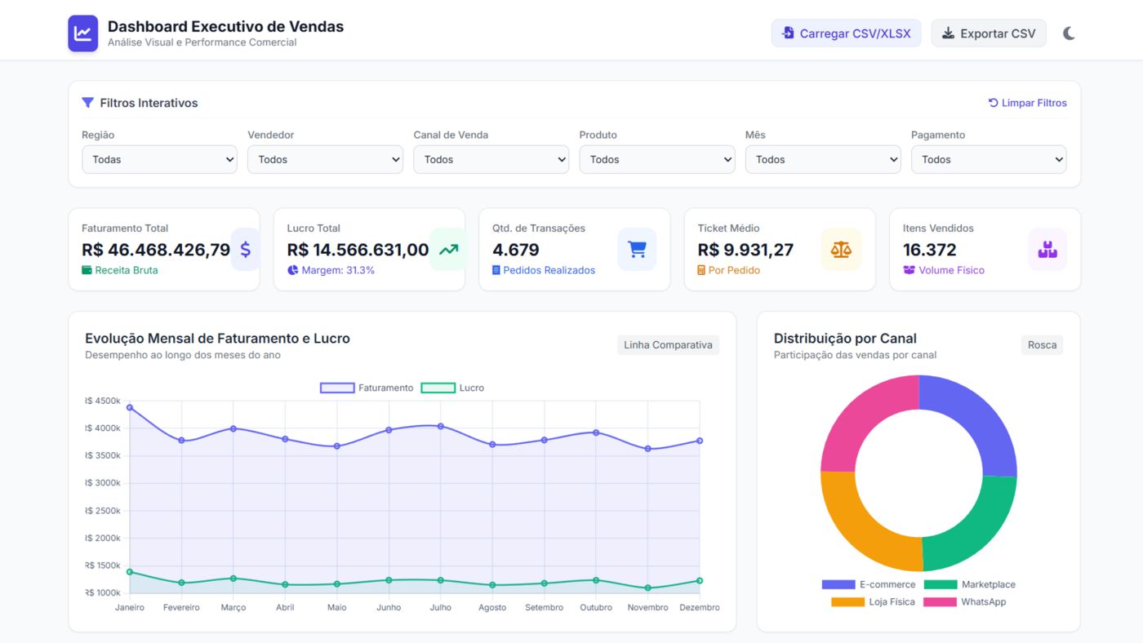This screenshot has width=1143, height=643.
Task: Click the Janeiro Faturamento data point
Action: (x=130, y=407)
